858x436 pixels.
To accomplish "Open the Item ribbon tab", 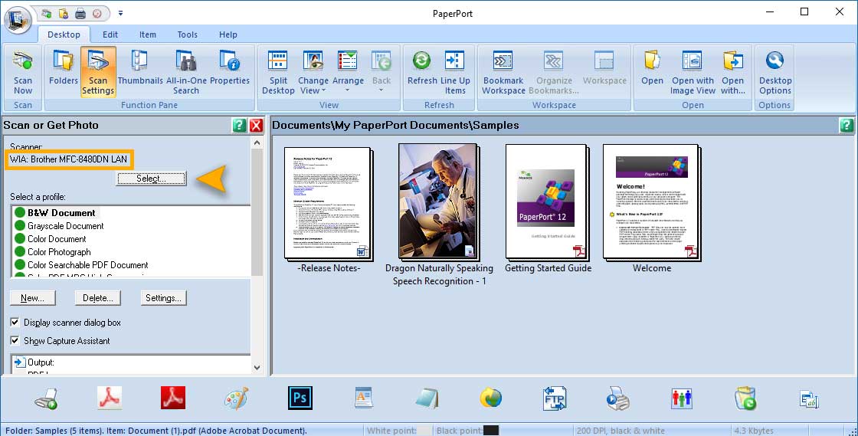I will [x=148, y=34].
